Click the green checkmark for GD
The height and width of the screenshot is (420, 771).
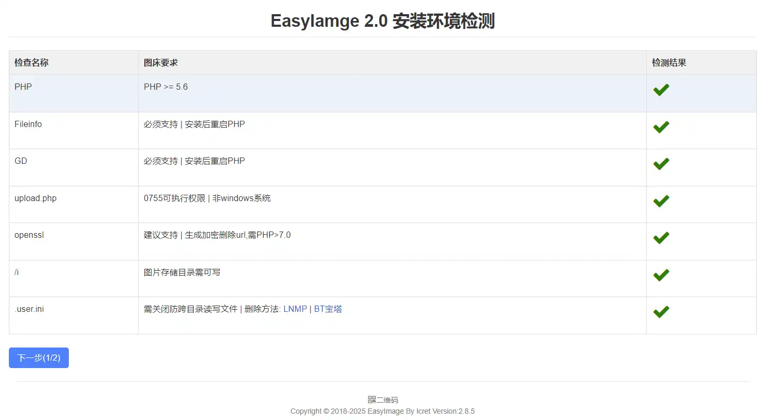[x=661, y=164]
